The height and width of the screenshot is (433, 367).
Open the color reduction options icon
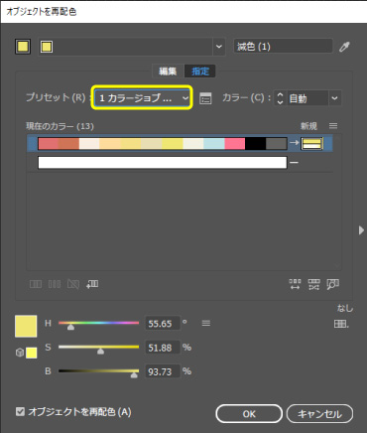(x=205, y=98)
